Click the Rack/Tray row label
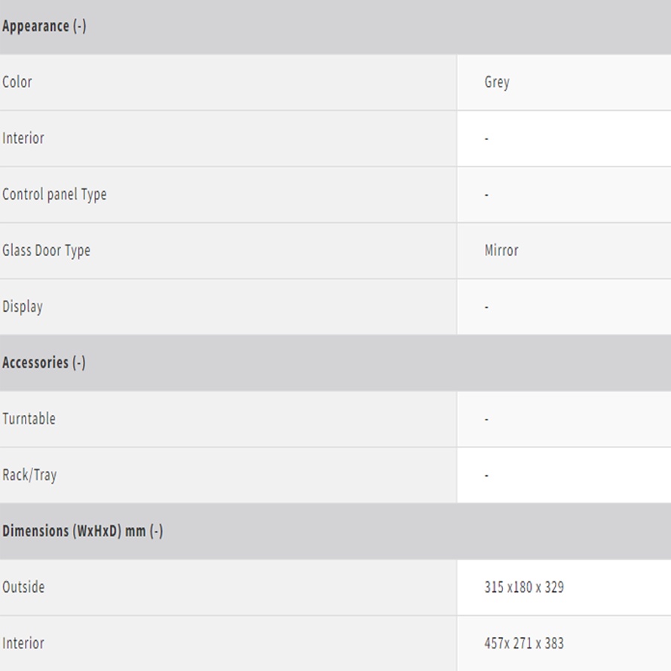Screen dimensions: 671x671 (x=29, y=475)
